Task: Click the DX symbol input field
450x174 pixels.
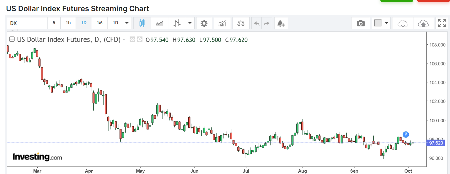Action: click(27, 23)
